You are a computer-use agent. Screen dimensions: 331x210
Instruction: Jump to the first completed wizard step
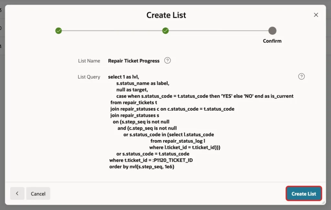[59, 31]
